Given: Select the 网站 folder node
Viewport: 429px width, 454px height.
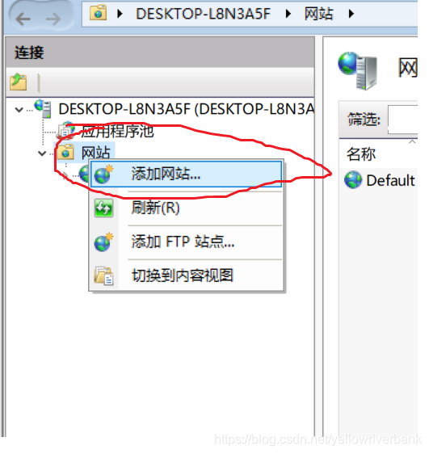Looking at the screenshot, I should pos(95,152).
